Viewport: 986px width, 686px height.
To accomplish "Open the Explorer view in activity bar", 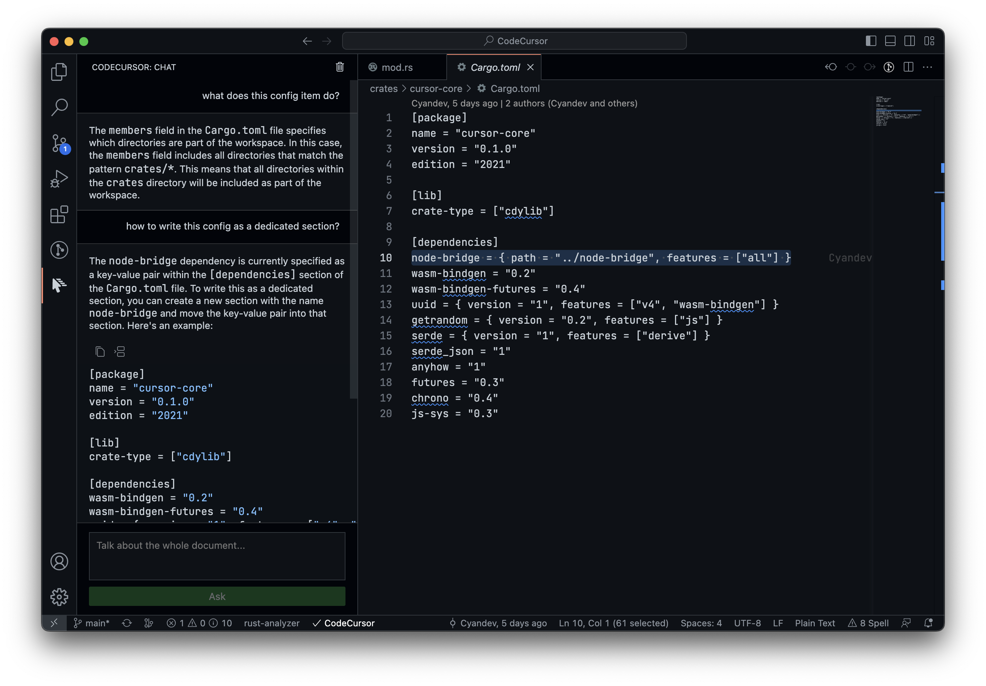I will click(x=59, y=72).
